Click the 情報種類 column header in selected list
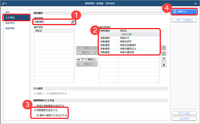Viewport: 200px width, 124px height. click(109, 31)
